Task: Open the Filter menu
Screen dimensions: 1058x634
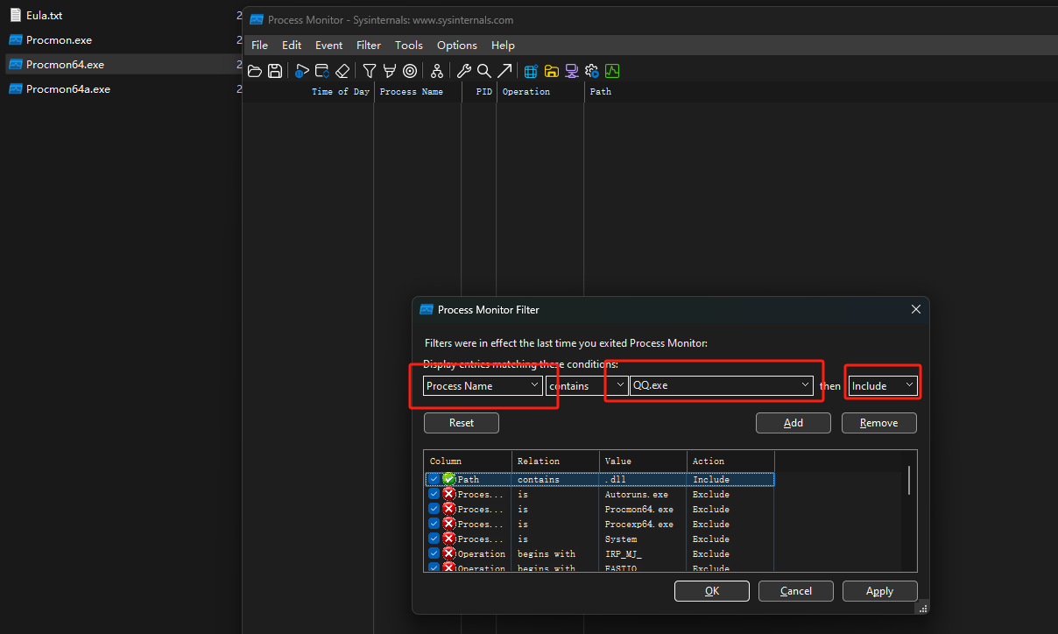Action: click(x=369, y=45)
